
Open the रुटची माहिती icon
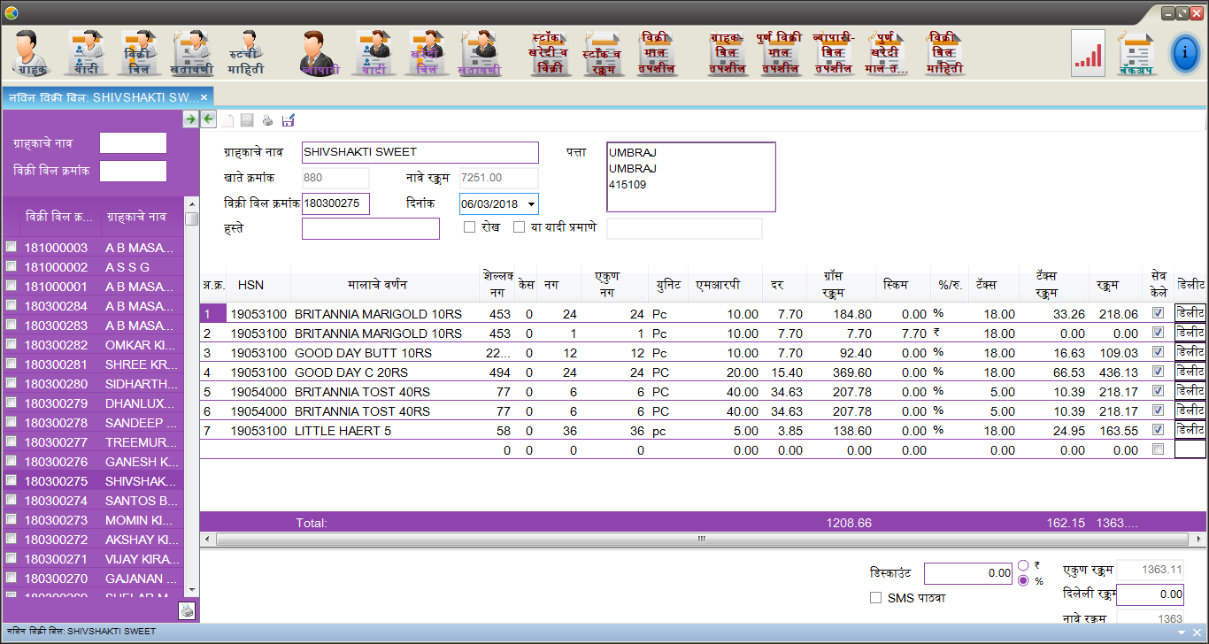[x=245, y=53]
